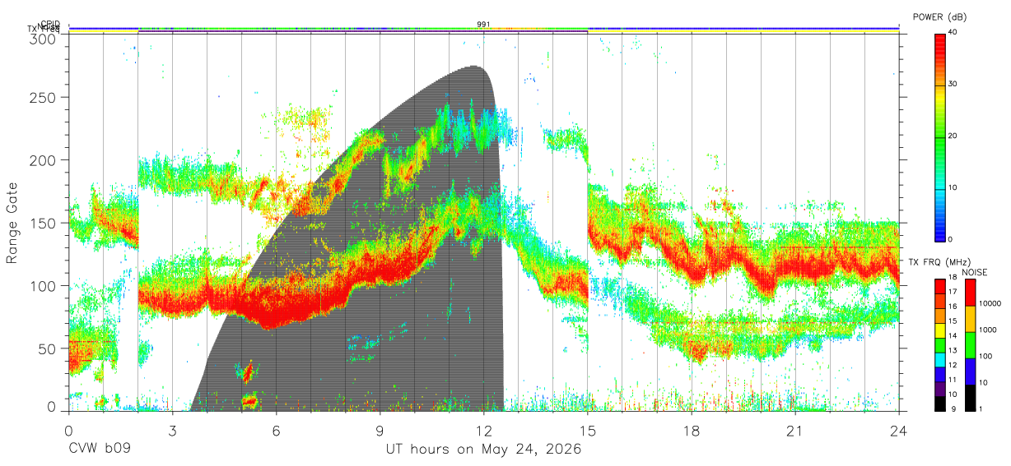Click the 1000 label on the NOISE legend

click(x=989, y=330)
